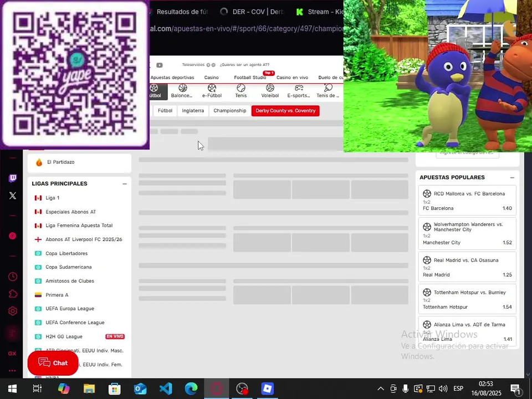Click the volume speaker tray icon
The image size is (532, 399).
(x=443, y=388)
